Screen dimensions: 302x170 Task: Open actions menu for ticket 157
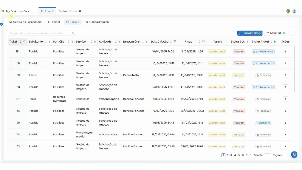click(x=286, y=99)
